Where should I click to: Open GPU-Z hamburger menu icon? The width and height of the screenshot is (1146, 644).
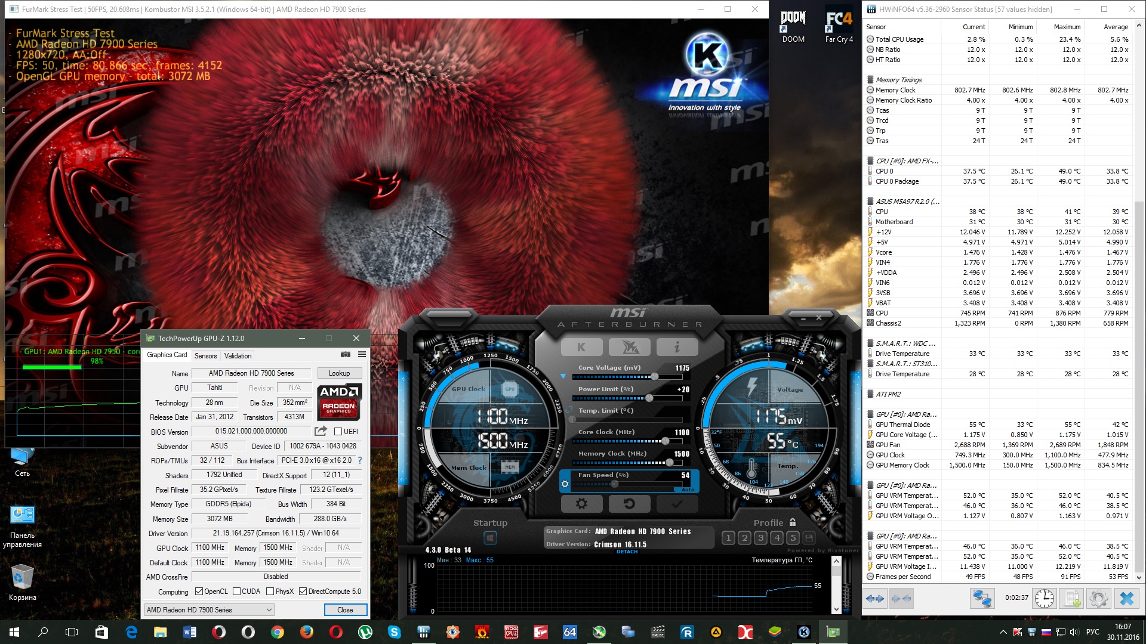coord(362,355)
